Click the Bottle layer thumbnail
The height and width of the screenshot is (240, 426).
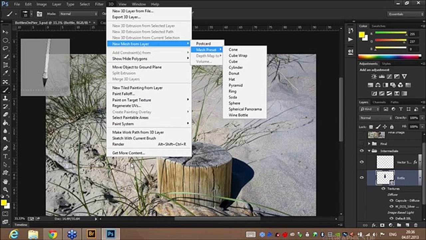(x=385, y=178)
